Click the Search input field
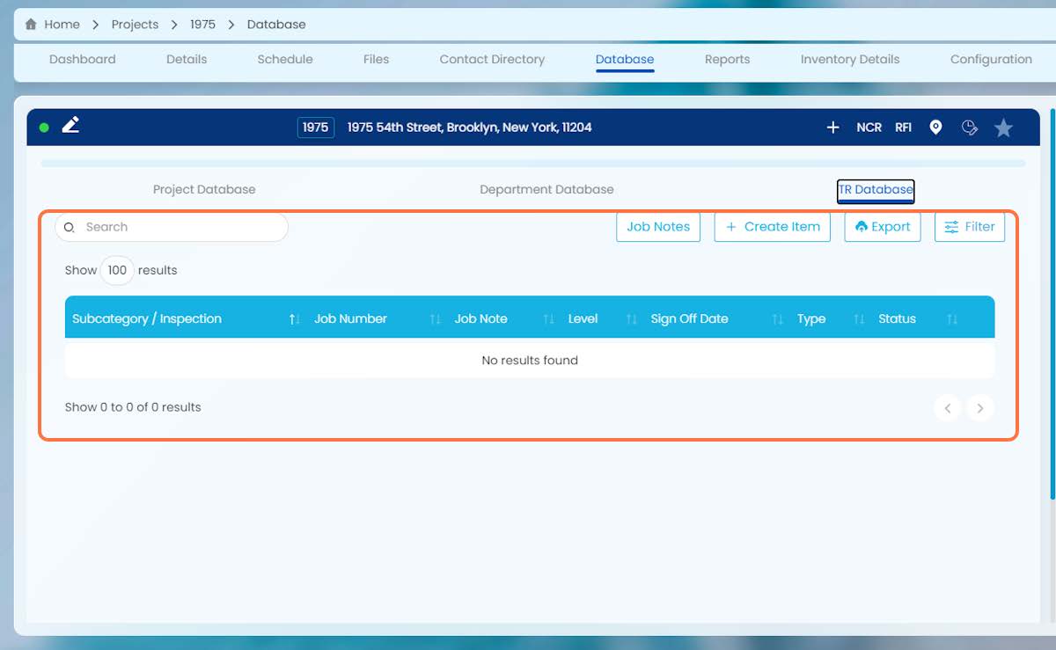Screen dimensions: 1056x650 click(172, 227)
